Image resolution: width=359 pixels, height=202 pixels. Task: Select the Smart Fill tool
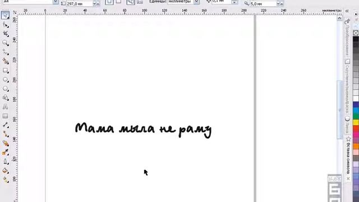tap(6, 61)
